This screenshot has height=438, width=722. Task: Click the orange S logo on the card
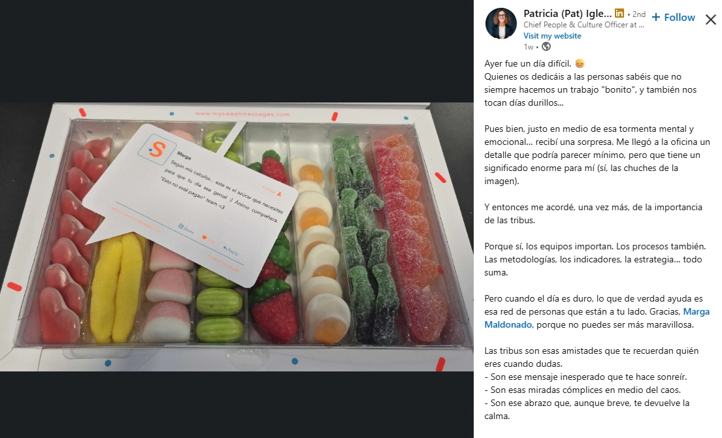(x=158, y=149)
